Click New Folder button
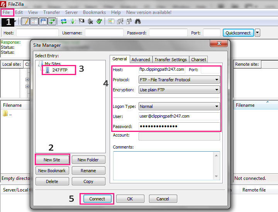This screenshot has width=278, height=212. [88, 160]
